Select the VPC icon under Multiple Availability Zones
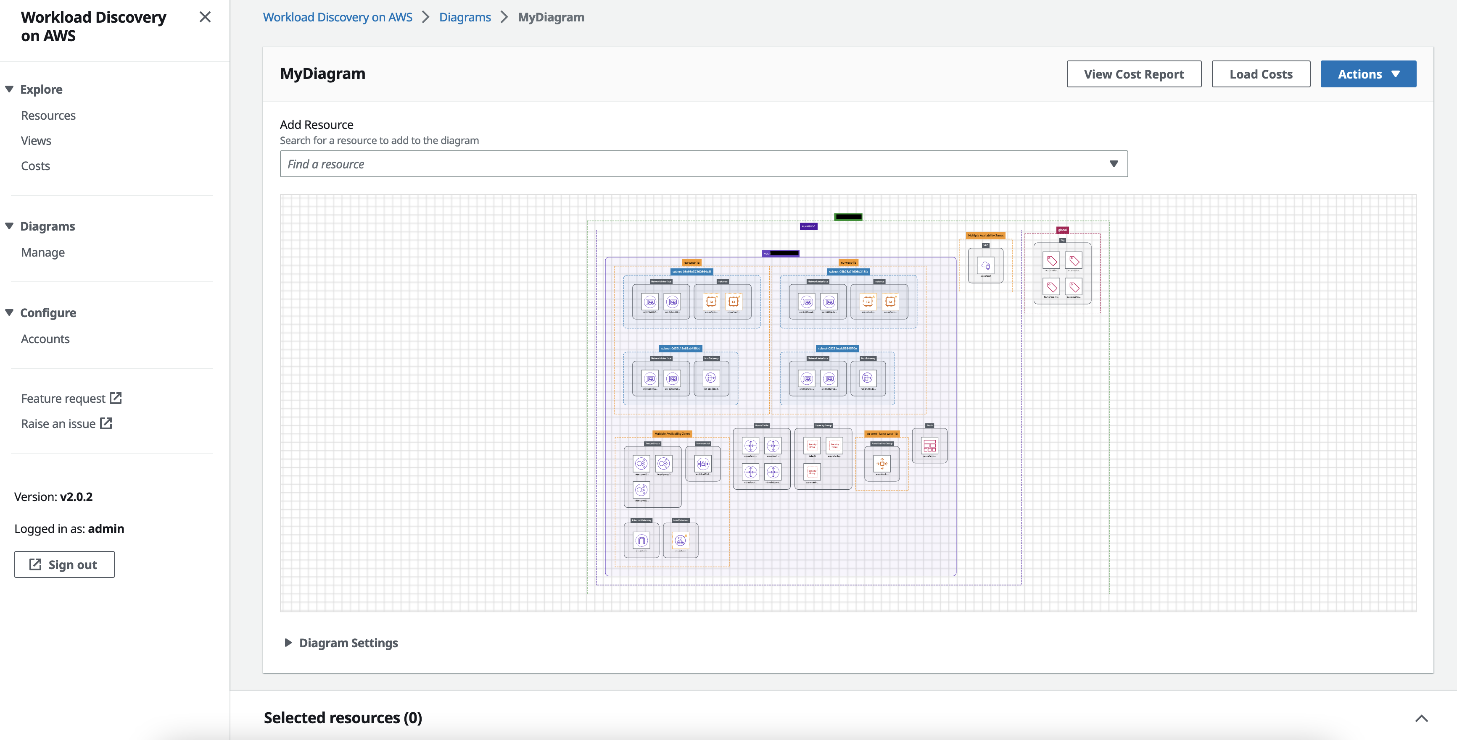The width and height of the screenshot is (1457, 740). pyautogui.click(x=987, y=266)
